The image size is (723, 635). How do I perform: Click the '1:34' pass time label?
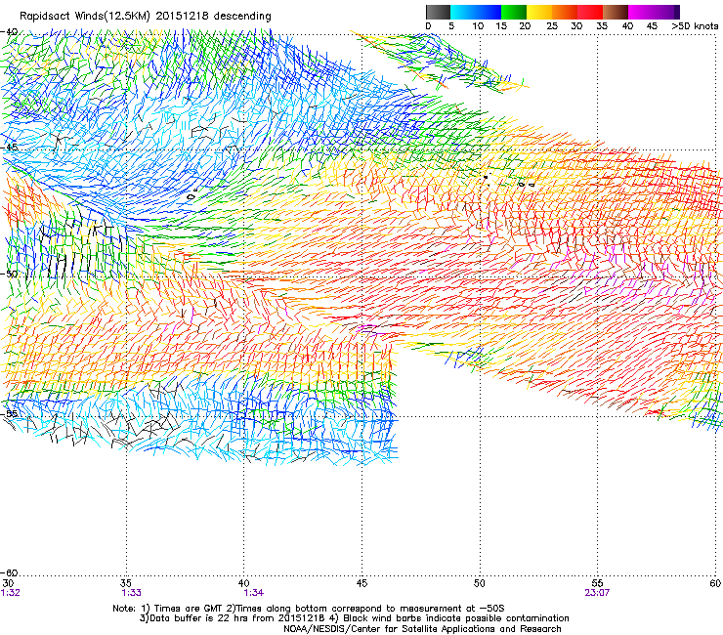253,593
